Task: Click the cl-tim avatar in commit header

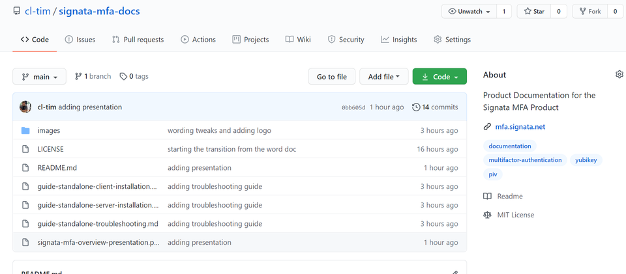Action: coord(25,107)
